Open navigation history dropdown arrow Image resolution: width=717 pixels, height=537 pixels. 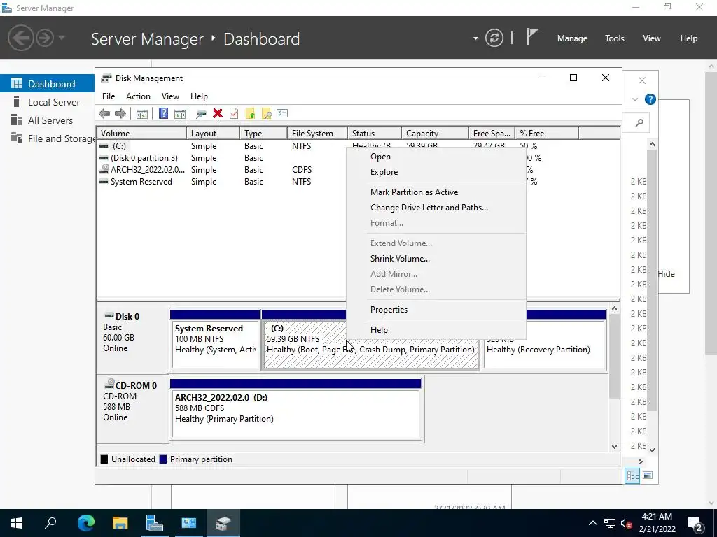62,38
